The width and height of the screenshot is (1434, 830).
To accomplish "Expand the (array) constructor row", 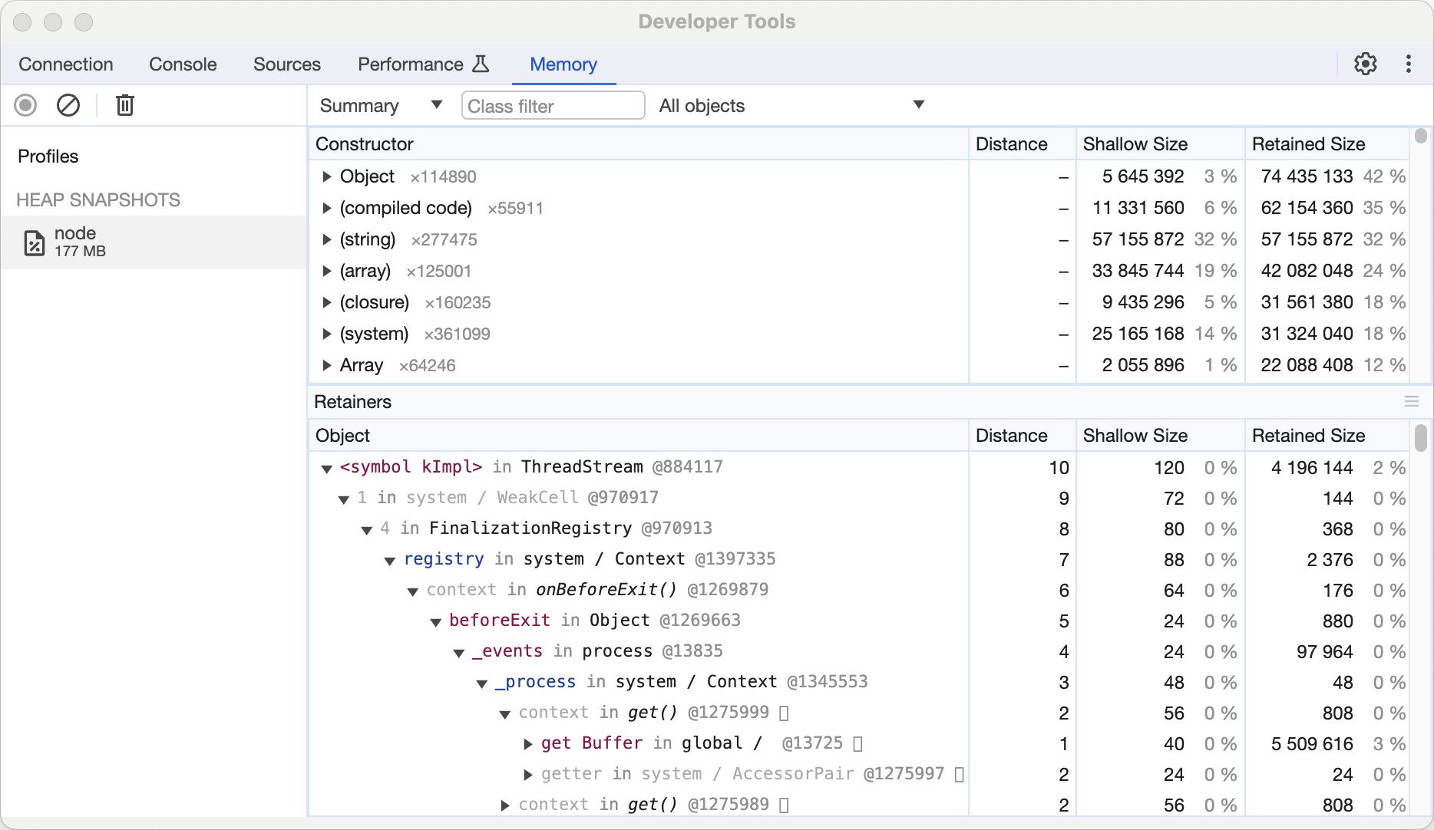I will coord(326,271).
